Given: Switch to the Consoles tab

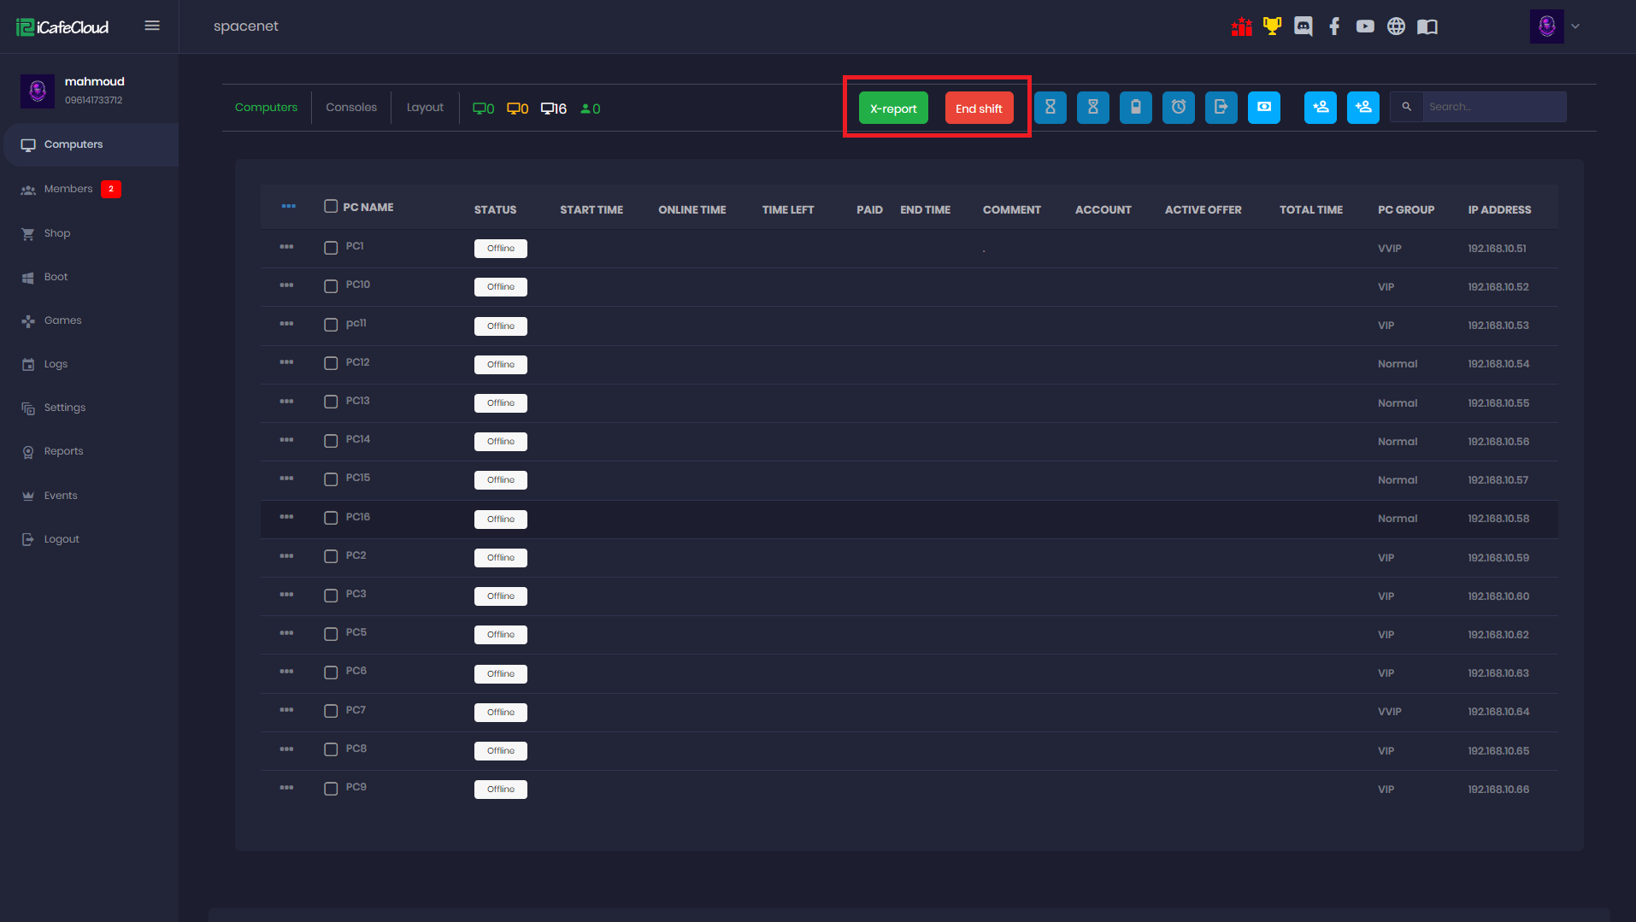Looking at the screenshot, I should click(x=350, y=108).
